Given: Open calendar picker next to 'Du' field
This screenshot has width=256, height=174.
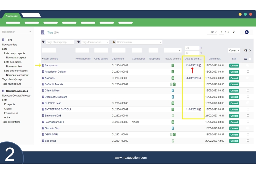Looking at the screenshot, I should 201,48.
